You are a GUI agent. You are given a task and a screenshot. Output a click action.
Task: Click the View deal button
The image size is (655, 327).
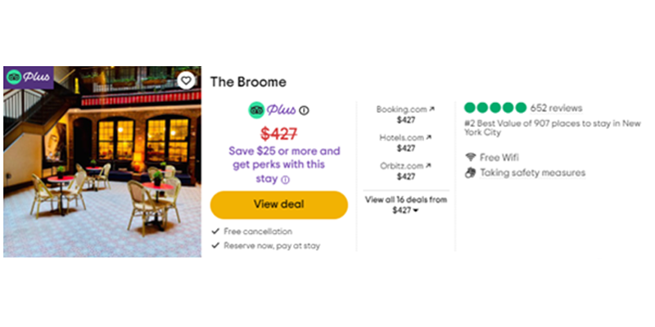click(279, 205)
